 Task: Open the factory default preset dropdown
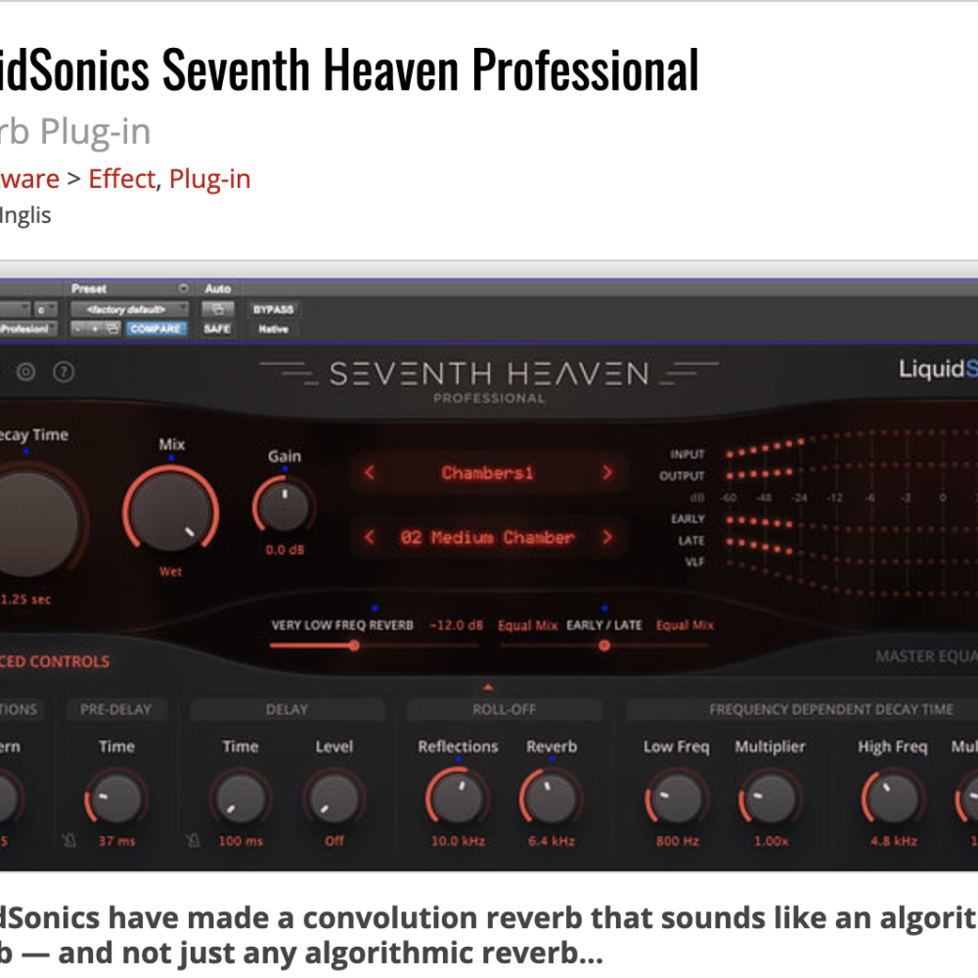(x=125, y=308)
